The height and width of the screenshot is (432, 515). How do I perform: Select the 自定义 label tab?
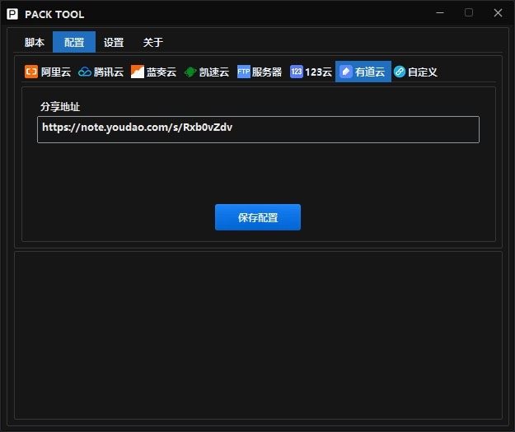pos(423,72)
